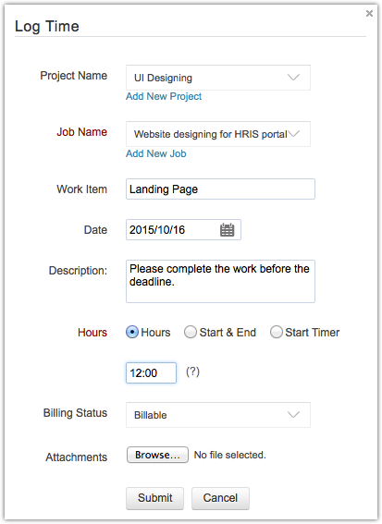382x524 pixels.
Task: Select the Hours radio button
Action: pyautogui.click(x=132, y=332)
